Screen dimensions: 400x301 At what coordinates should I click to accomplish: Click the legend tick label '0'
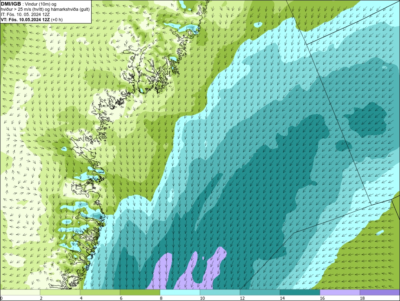[x=1, y=298]
